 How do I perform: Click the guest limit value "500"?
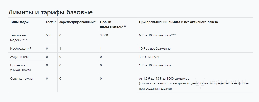coord(49,35)
